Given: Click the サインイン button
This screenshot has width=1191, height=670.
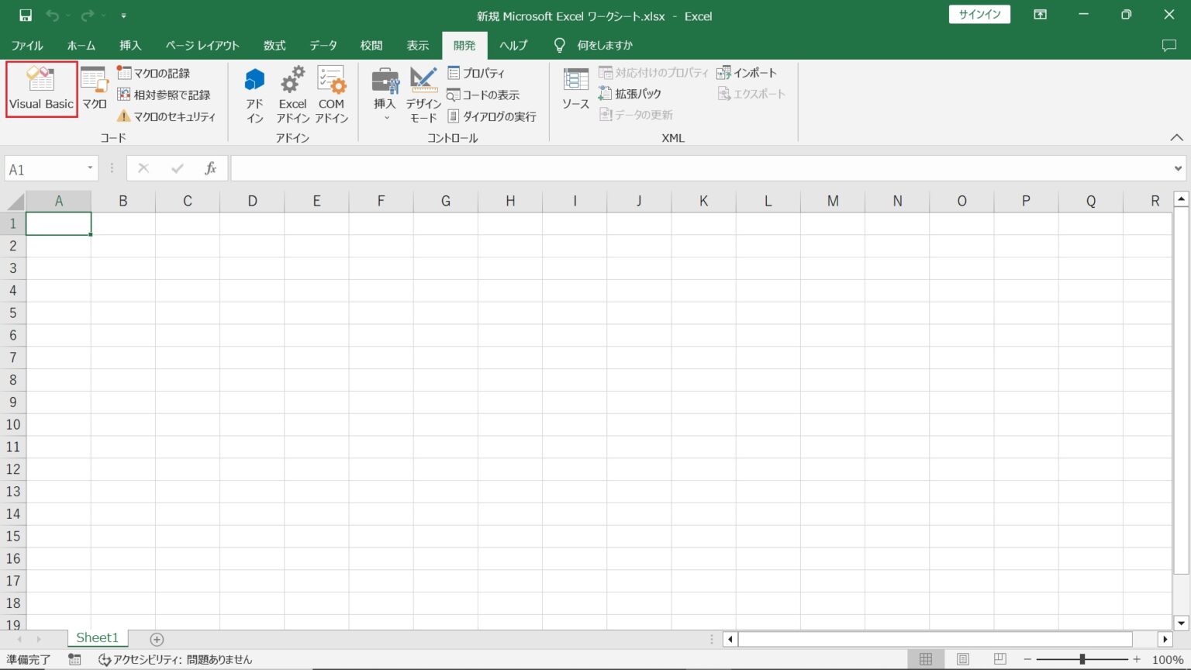Looking at the screenshot, I should [x=979, y=14].
